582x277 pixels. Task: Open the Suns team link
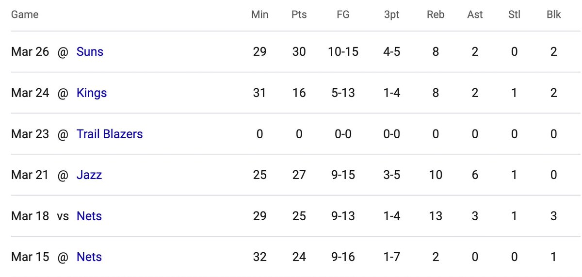[90, 51]
